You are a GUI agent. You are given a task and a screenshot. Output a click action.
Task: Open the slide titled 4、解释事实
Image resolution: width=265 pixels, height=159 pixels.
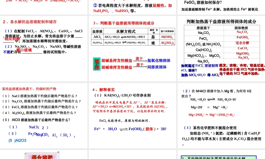click(x=132, y=116)
